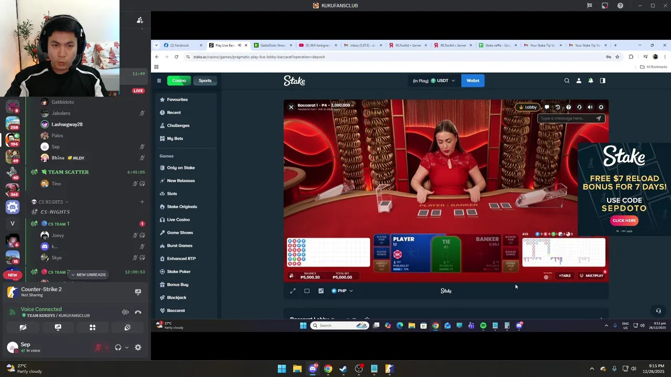
Task: Toggle Discord microphone mute for Sep
Action: pyautogui.click(x=98, y=347)
